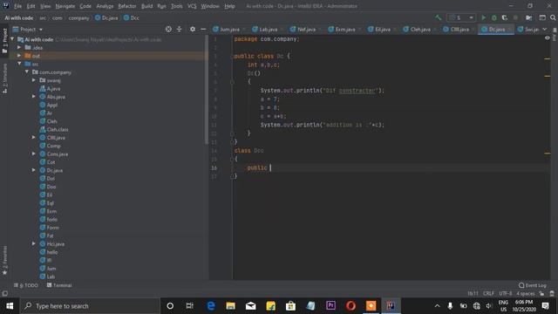Click the Dcc class breadcrumb
The width and height of the screenshot is (558, 314).
132,17
